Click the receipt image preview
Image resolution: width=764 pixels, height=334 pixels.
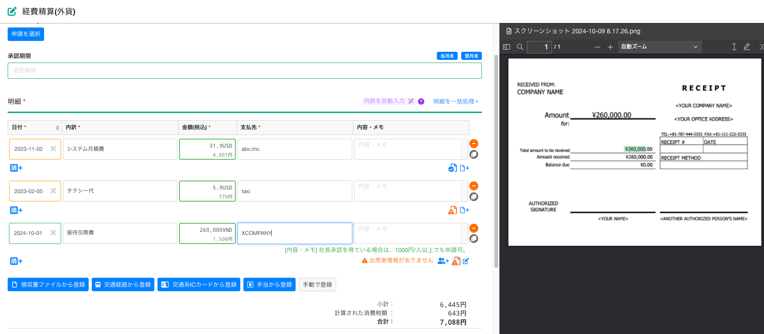[634, 152]
